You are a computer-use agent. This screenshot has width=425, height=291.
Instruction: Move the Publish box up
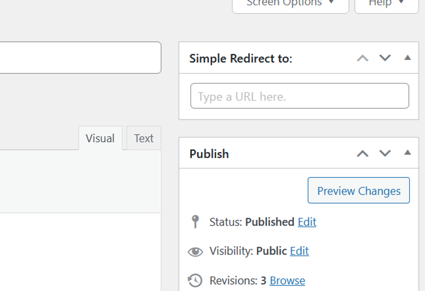coord(362,154)
